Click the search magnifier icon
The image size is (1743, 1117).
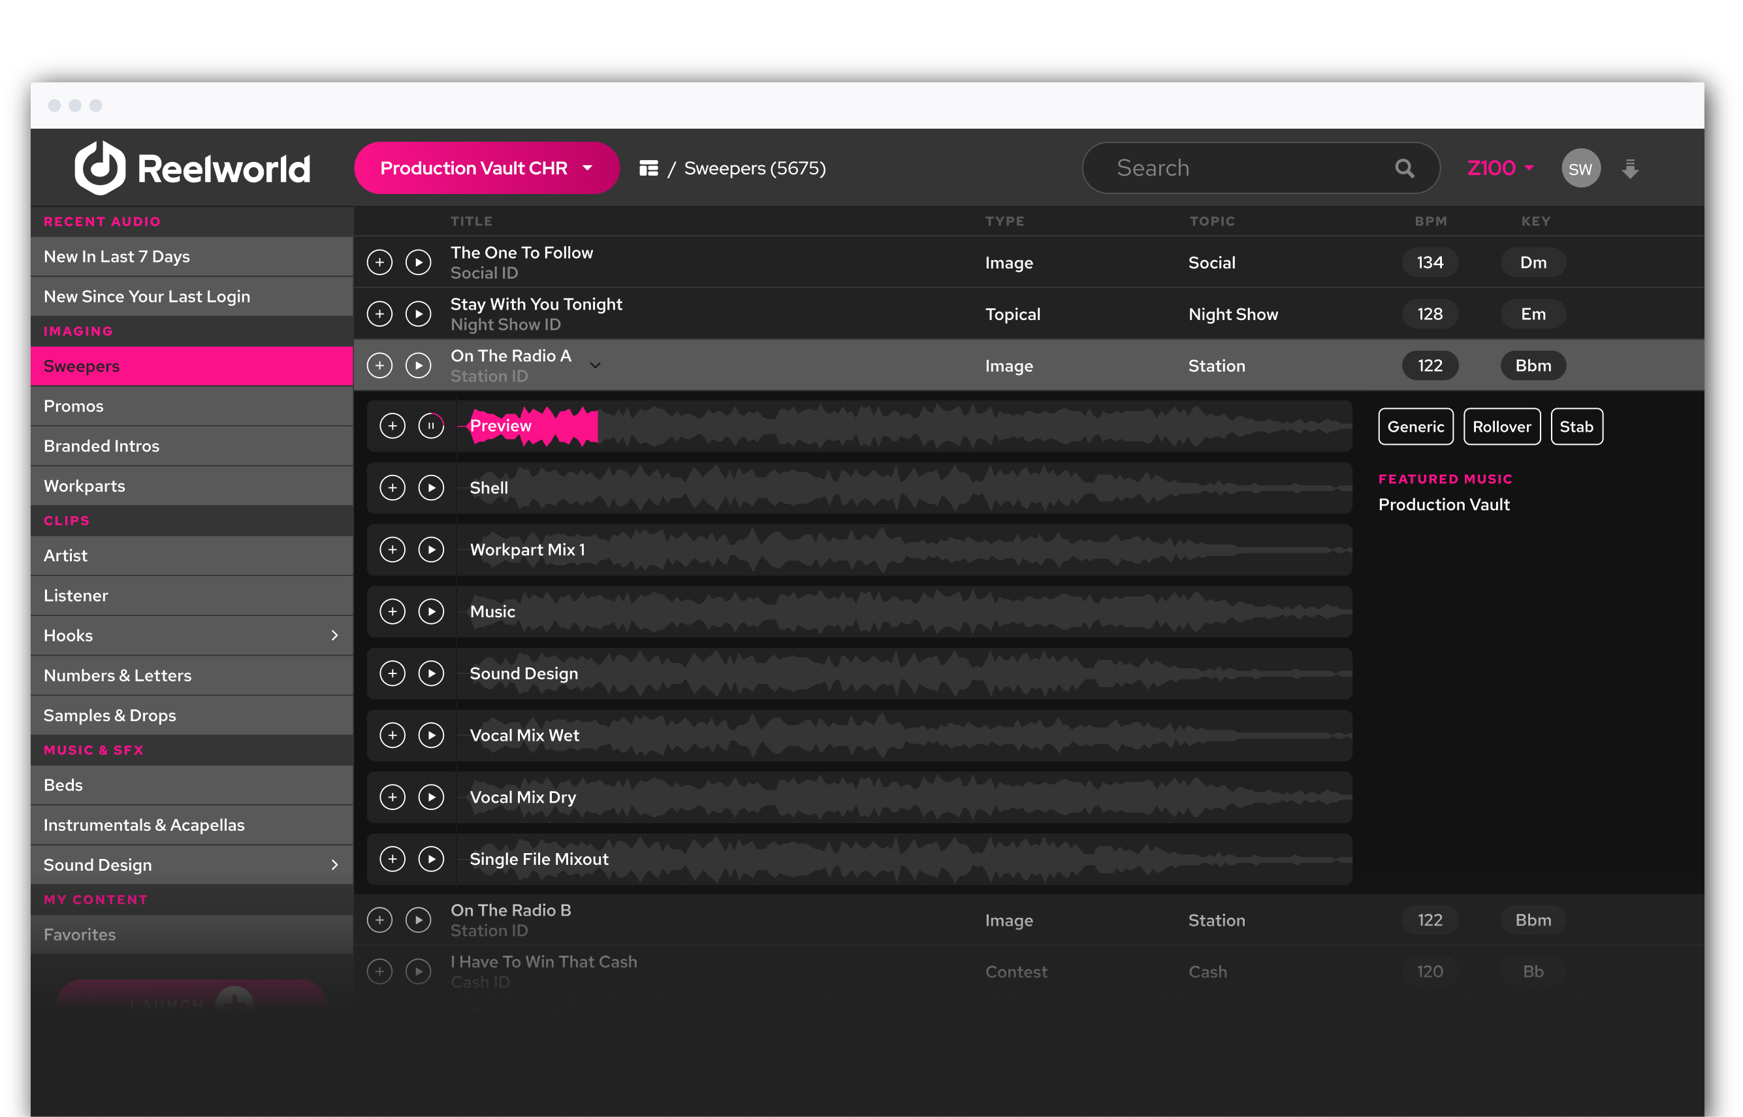[1405, 169]
